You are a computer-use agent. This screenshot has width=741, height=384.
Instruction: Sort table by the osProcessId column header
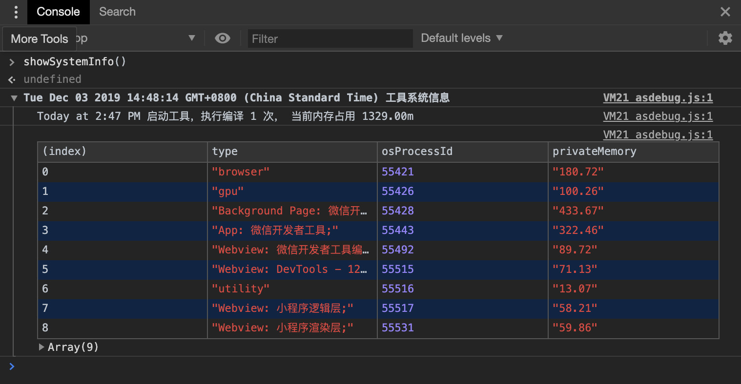tap(462, 152)
